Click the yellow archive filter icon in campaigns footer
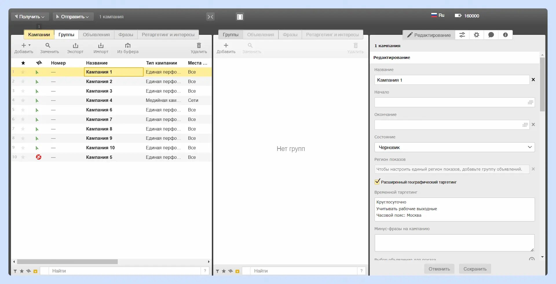Screen dimensions: 556x284 [35, 271]
